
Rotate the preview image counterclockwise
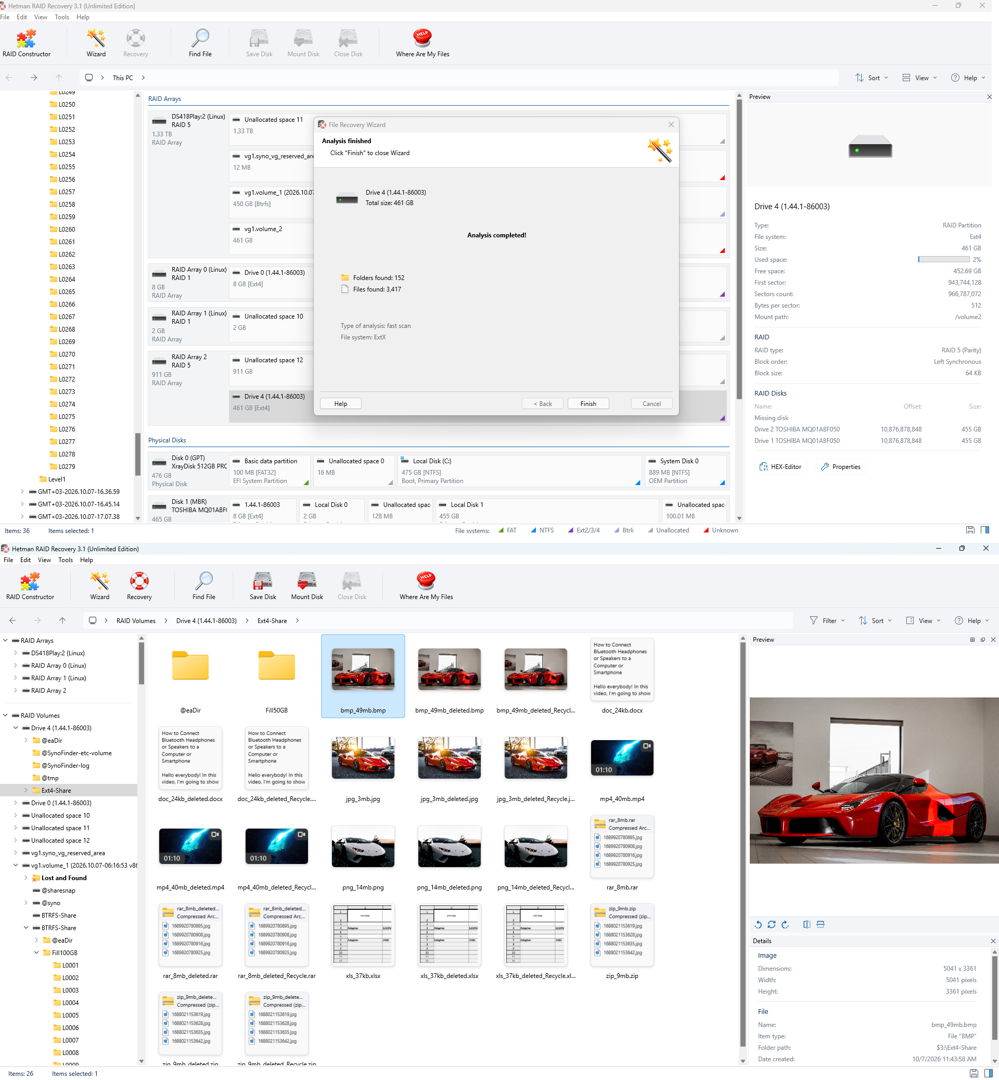758,925
